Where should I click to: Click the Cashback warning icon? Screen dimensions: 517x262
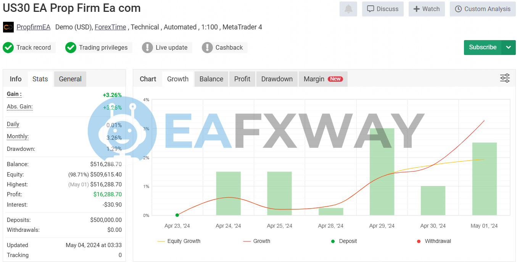(x=207, y=48)
